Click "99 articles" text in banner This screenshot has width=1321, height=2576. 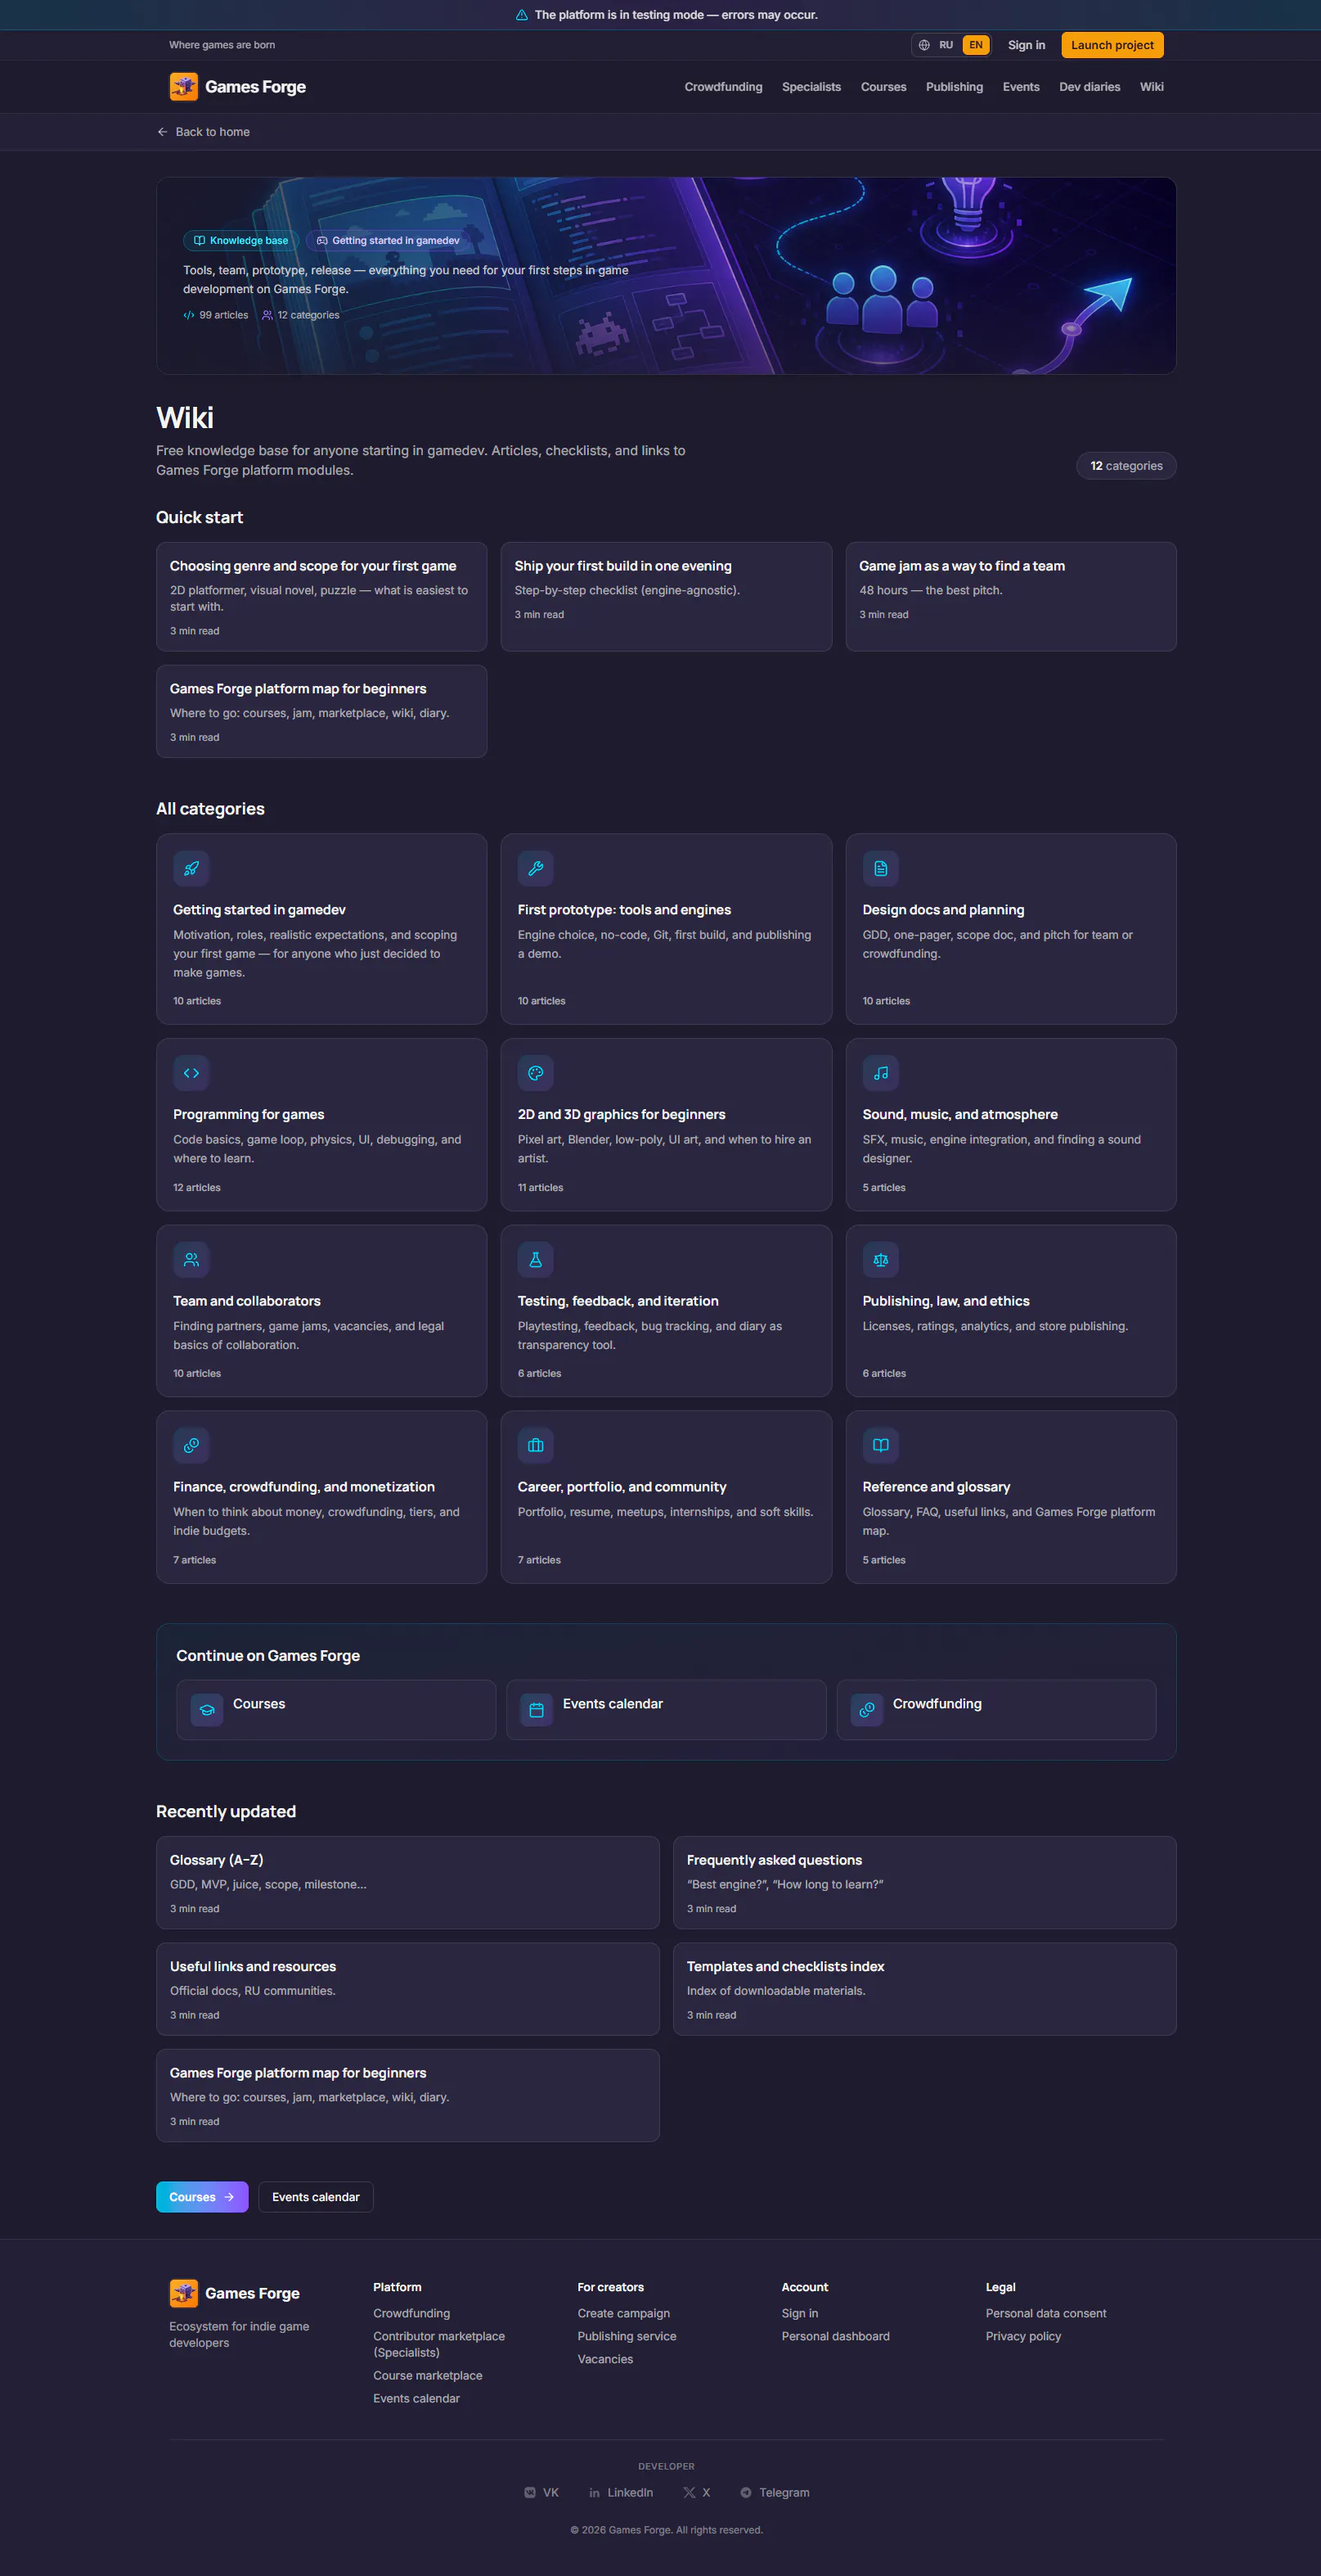pos(224,315)
